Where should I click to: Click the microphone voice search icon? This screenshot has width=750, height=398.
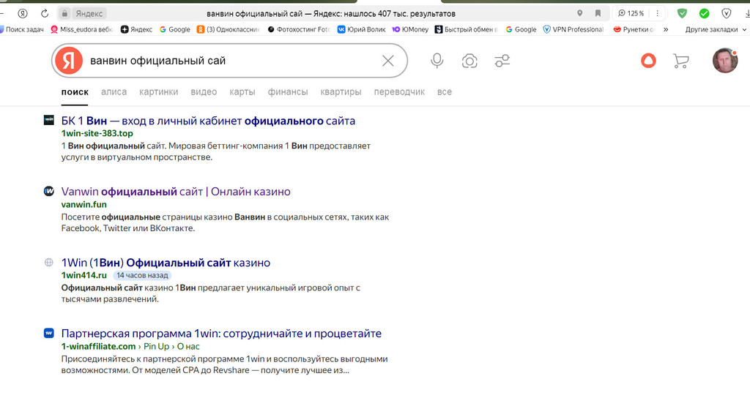click(x=437, y=61)
